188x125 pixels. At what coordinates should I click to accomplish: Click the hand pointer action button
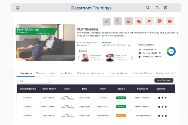point(118,21)
